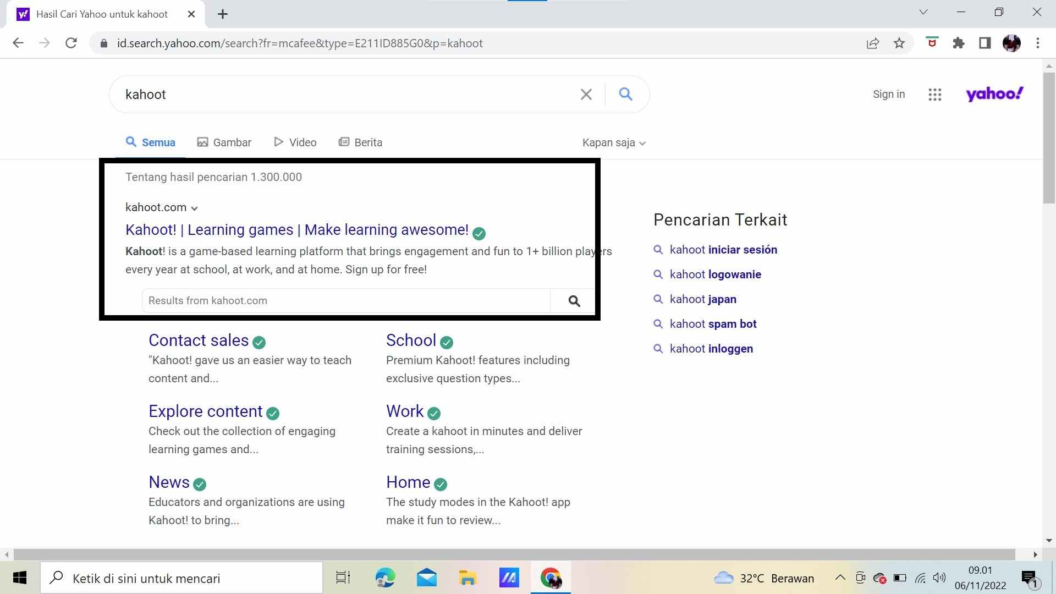Open Task View on the taskbar
Viewport: 1056px width, 594px height.
pyautogui.click(x=343, y=578)
